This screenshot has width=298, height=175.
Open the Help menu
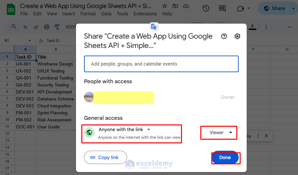pyautogui.click(x=167, y=14)
